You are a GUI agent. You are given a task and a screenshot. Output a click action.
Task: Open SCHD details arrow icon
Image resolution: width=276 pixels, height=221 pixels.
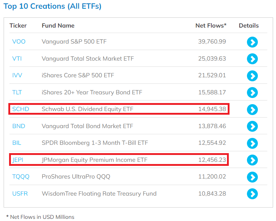[252, 109]
